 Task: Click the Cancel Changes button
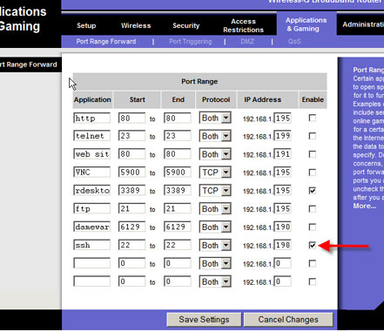[288, 320]
